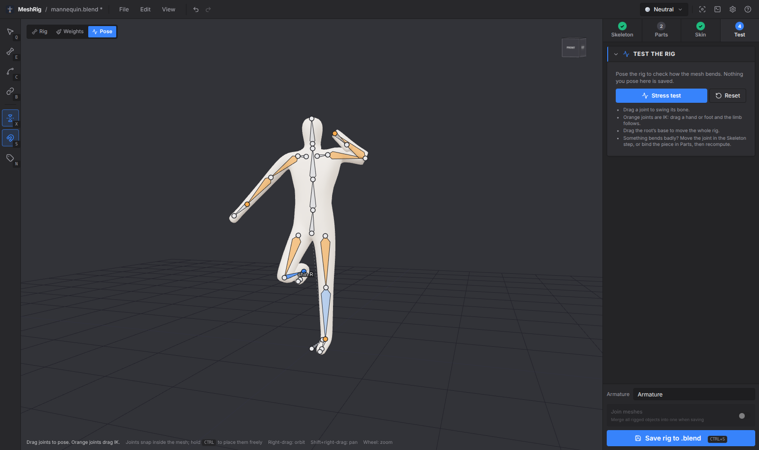Go to the Skin step

click(701, 30)
